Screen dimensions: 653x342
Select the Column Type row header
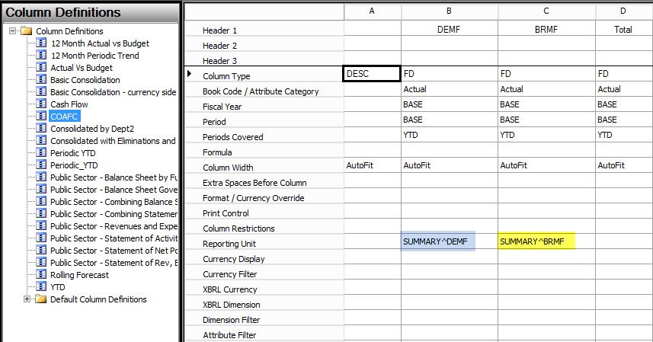point(225,76)
